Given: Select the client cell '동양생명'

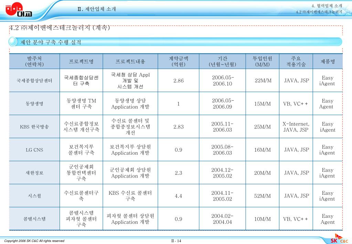Looking at the screenshot, I should coord(34,104).
